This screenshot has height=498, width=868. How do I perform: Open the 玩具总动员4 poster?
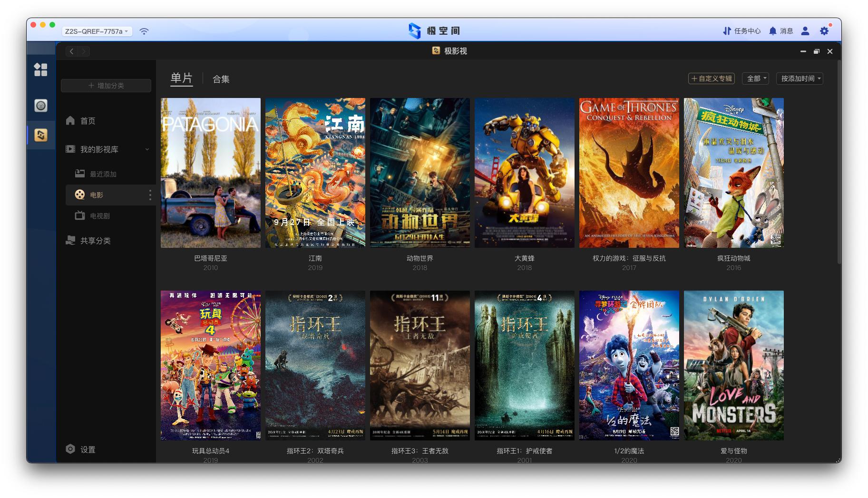[x=211, y=365]
